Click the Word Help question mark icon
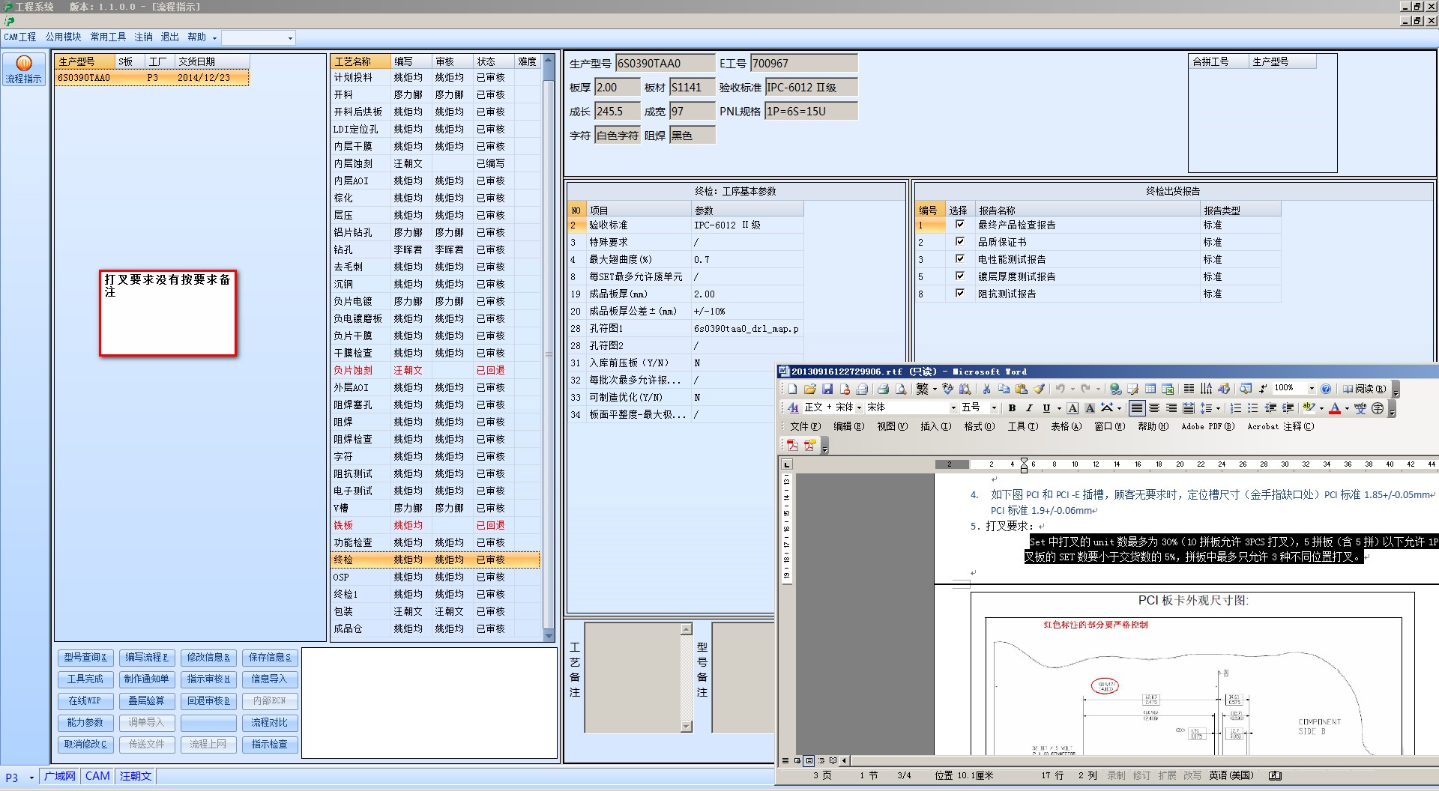The image size is (1439, 791). click(x=1326, y=389)
